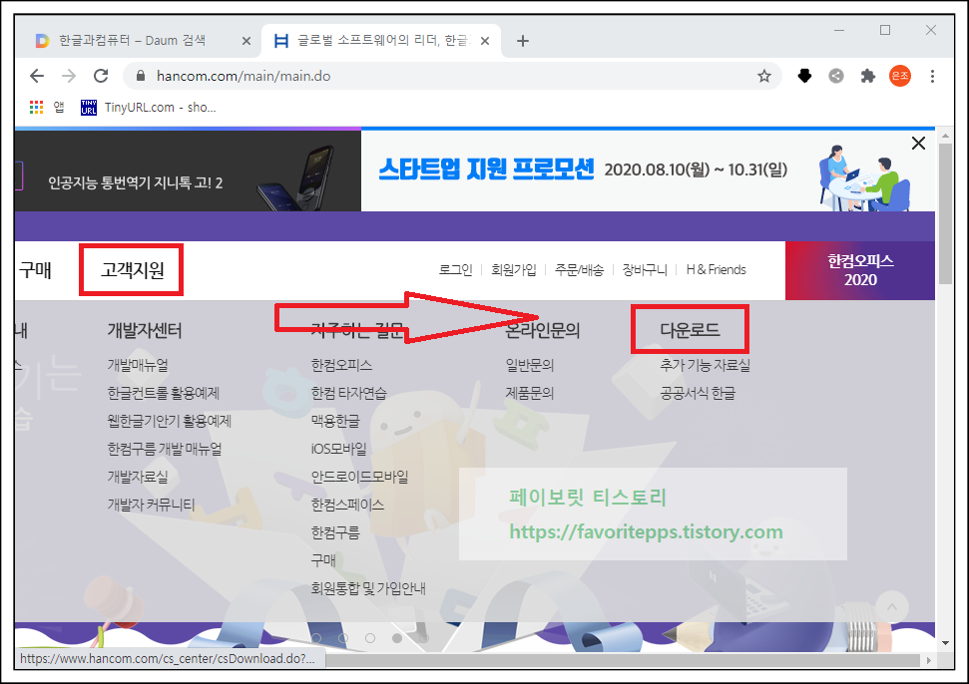The image size is (969, 684).
Task: Click the gray share extension icon
Action: [x=836, y=76]
